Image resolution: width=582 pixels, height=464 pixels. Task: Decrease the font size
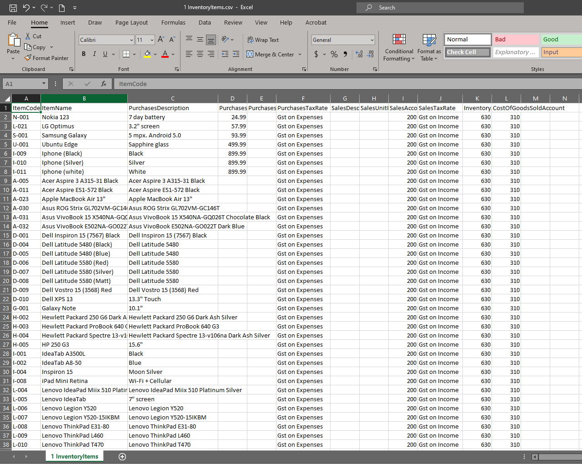coord(172,40)
